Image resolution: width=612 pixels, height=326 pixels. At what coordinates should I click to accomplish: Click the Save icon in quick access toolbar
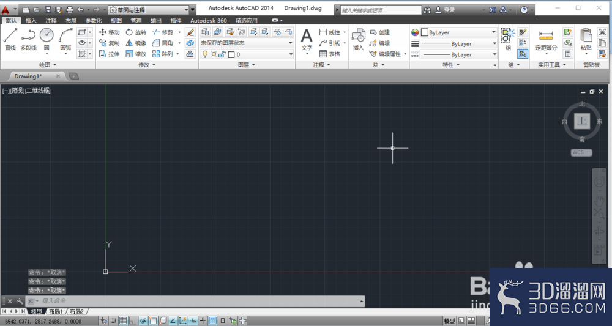(x=48, y=9)
